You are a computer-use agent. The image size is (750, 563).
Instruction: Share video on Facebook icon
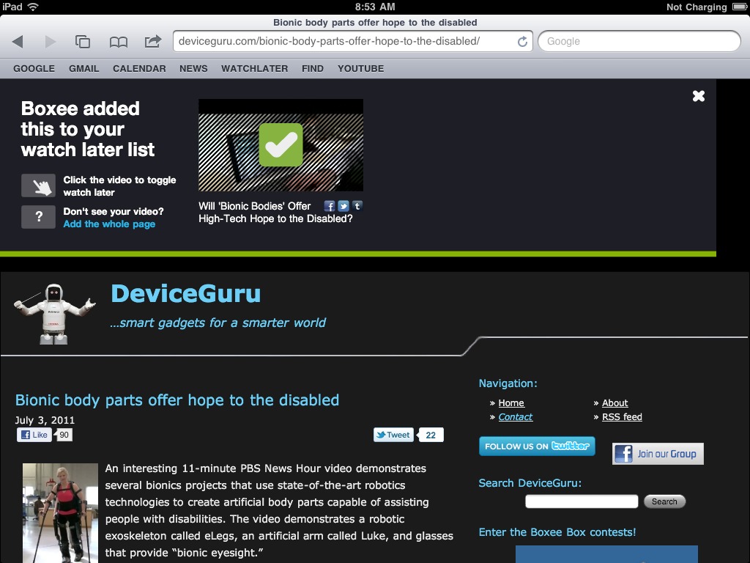[329, 206]
